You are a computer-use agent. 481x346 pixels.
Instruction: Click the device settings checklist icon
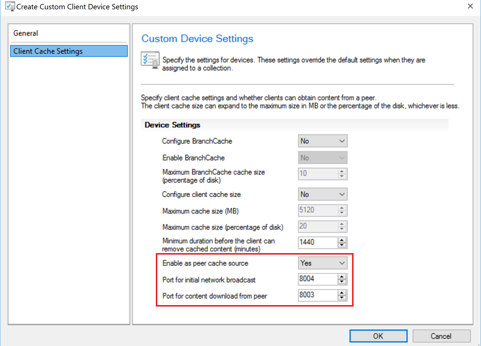click(150, 60)
